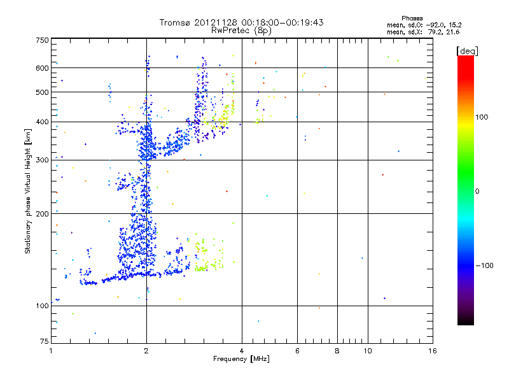The width and height of the screenshot is (509, 382).
Task: Click the dense blue trace near 2 MHz, 150 km
Action: [138, 250]
